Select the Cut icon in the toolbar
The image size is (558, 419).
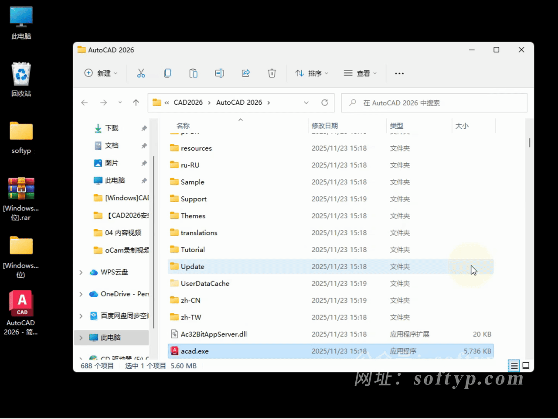point(141,73)
